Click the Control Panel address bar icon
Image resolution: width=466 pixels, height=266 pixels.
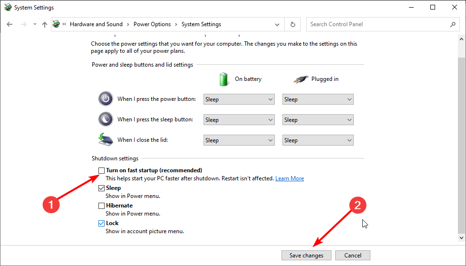57,24
